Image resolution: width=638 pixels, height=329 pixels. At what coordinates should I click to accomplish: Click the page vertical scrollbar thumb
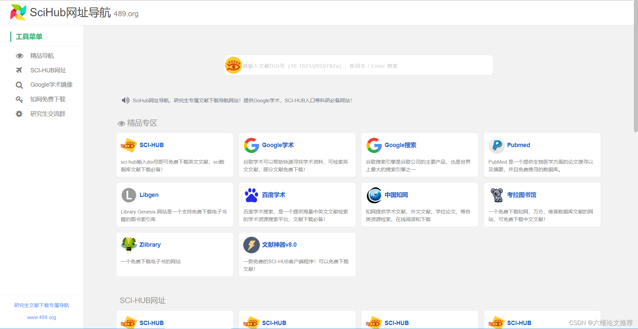coord(636,66)
